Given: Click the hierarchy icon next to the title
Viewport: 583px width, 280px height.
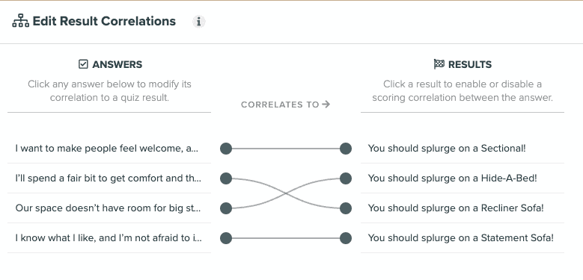Looking at the screenshot, I should tap(20, 21).
